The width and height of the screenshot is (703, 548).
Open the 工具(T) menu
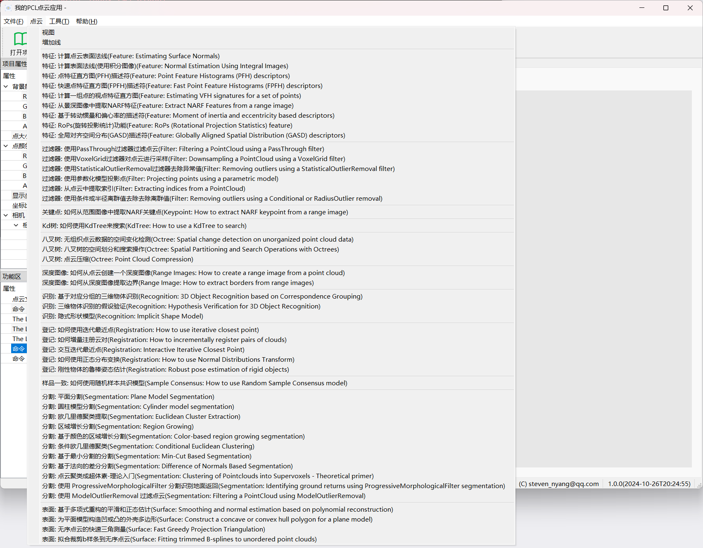[x=59, y=21]
